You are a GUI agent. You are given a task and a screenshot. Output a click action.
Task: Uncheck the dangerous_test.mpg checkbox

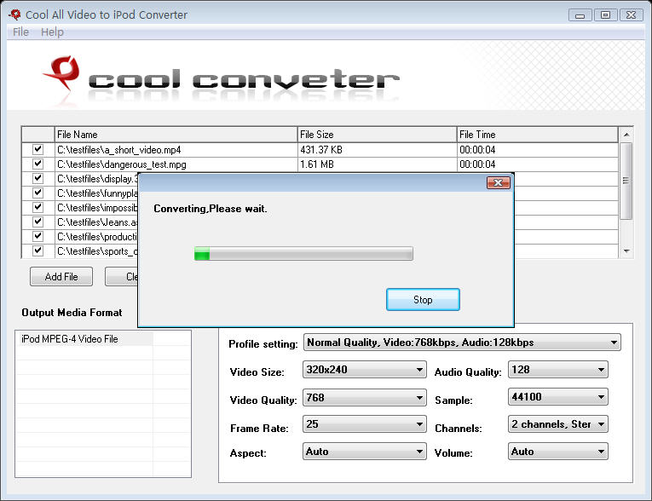pyautogui.click(x=38, y=164)
